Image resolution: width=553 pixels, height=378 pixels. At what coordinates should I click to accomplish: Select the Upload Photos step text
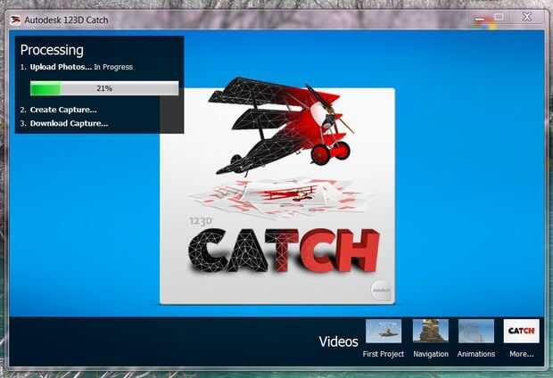[x=61, y=67]
